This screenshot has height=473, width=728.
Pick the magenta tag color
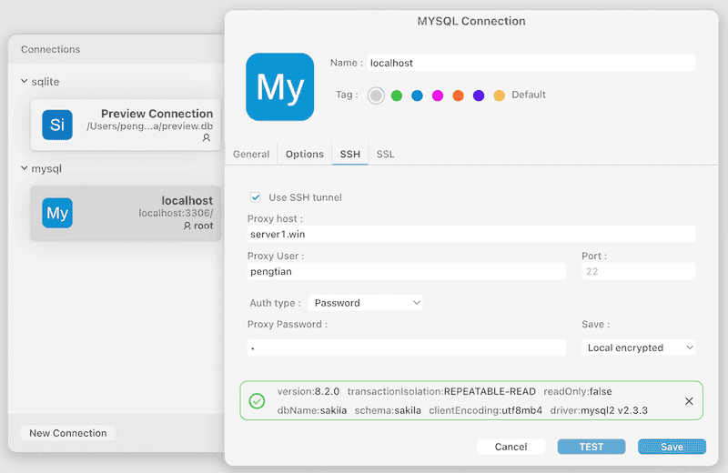438,96
